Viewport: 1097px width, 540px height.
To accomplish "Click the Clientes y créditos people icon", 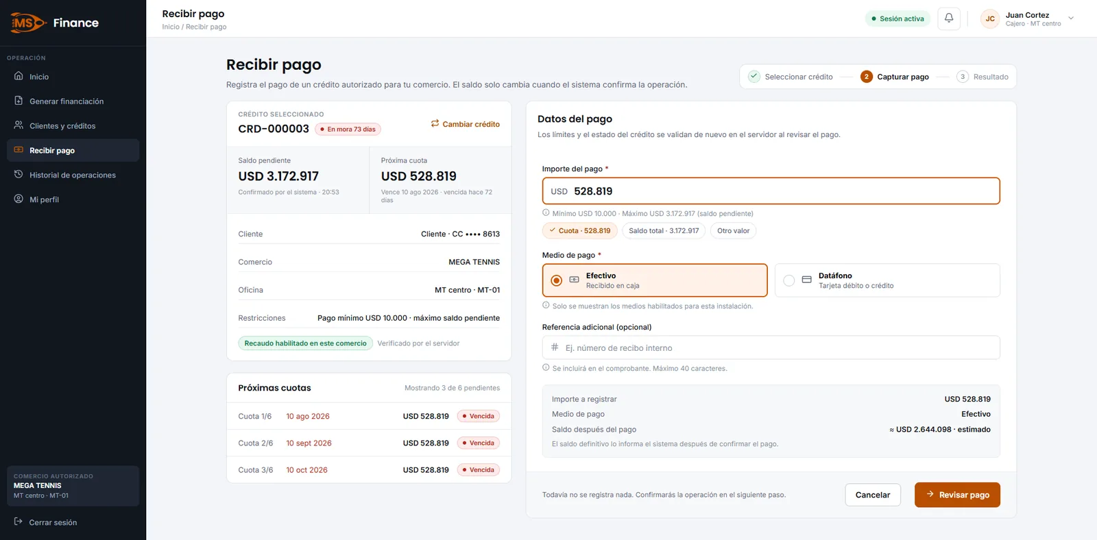I will 19,125.
